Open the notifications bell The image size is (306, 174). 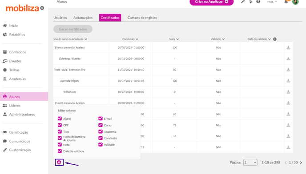286,2
